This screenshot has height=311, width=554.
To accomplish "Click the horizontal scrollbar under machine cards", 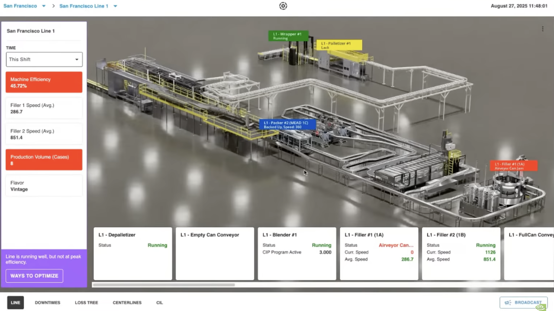I will (x=164, y=285).
